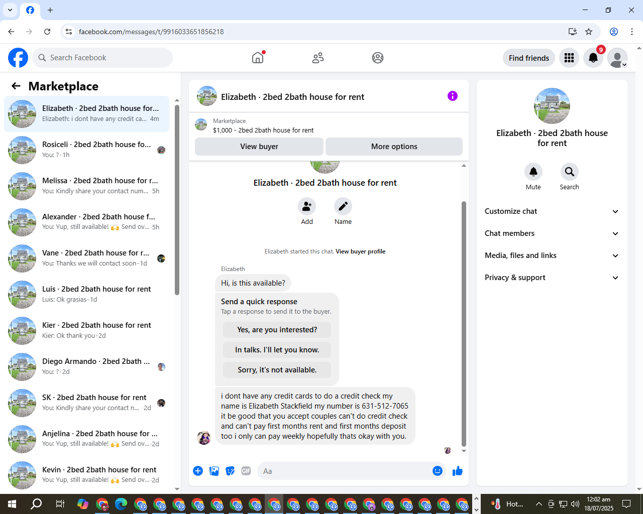Go to the Home feed icon

click(258, 58)
